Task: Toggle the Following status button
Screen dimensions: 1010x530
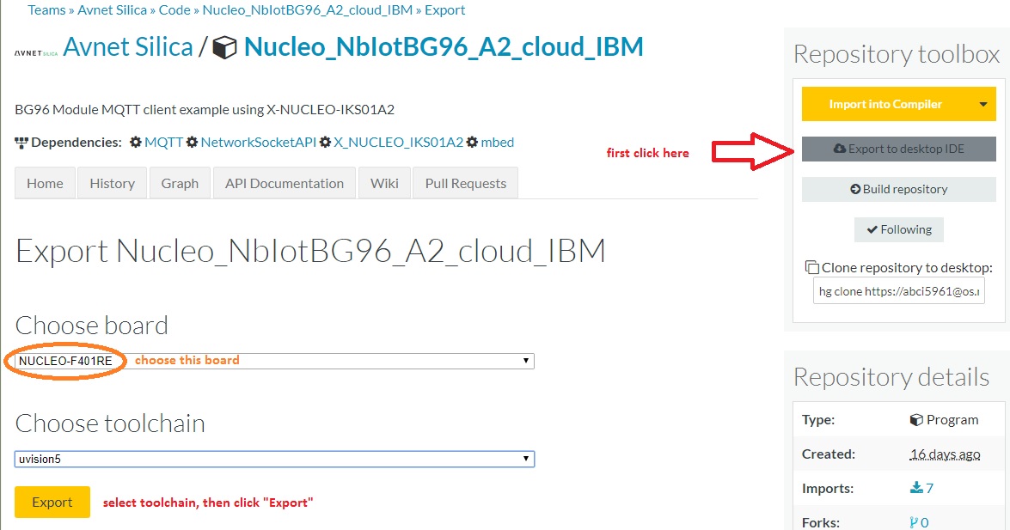Action: (898, 229)
